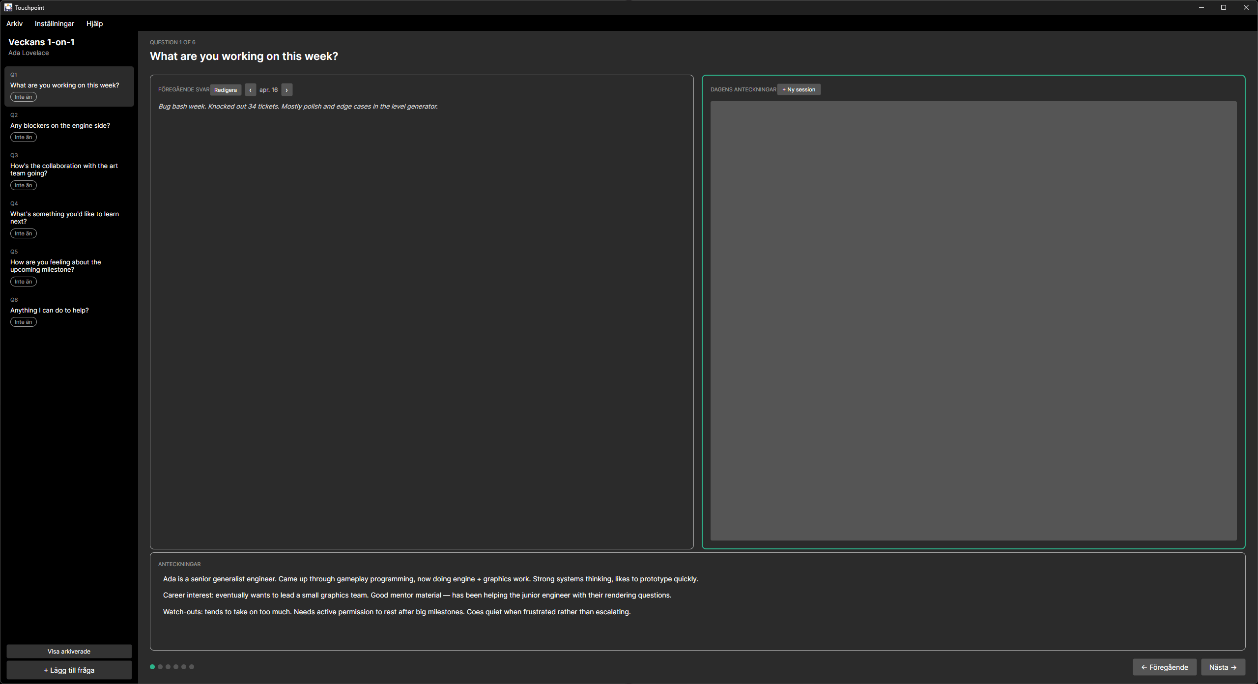Go to previous answer date with left chevron
The image size is (1258, 684).
pyautogui.click(x=251, y=89)
